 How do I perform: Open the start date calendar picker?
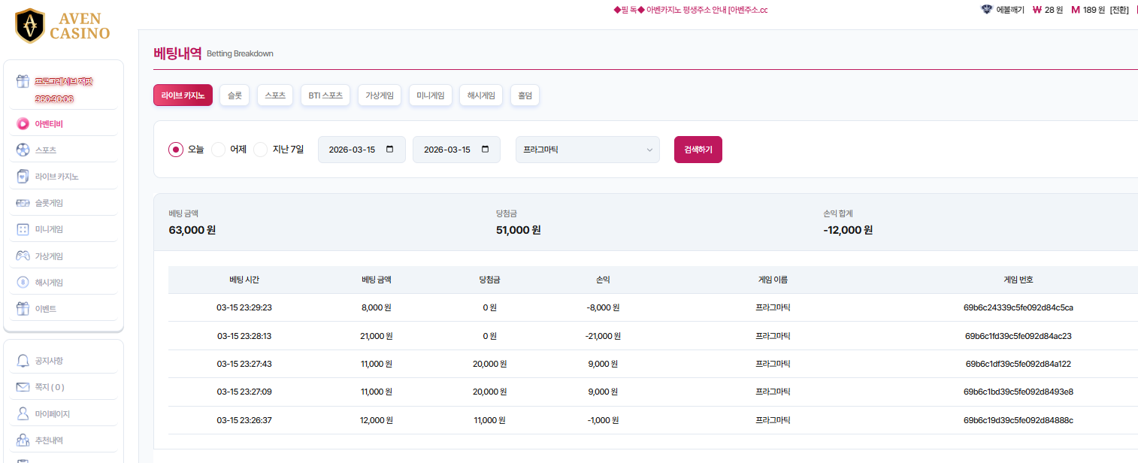click(x=389, y=150)
